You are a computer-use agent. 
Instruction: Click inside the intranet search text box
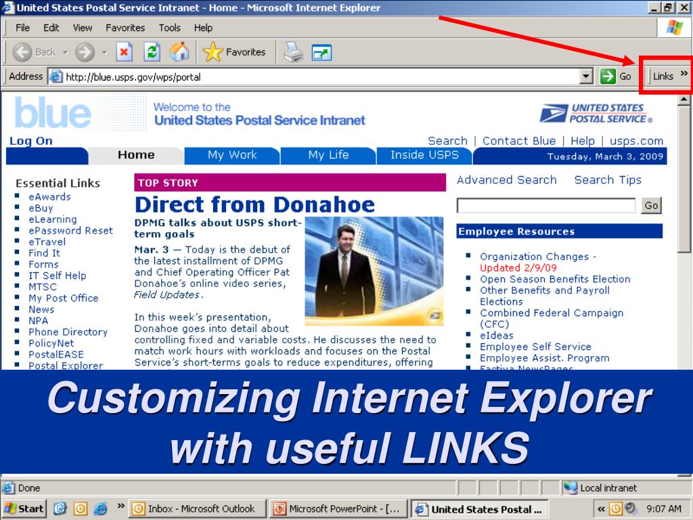(546, 206)
